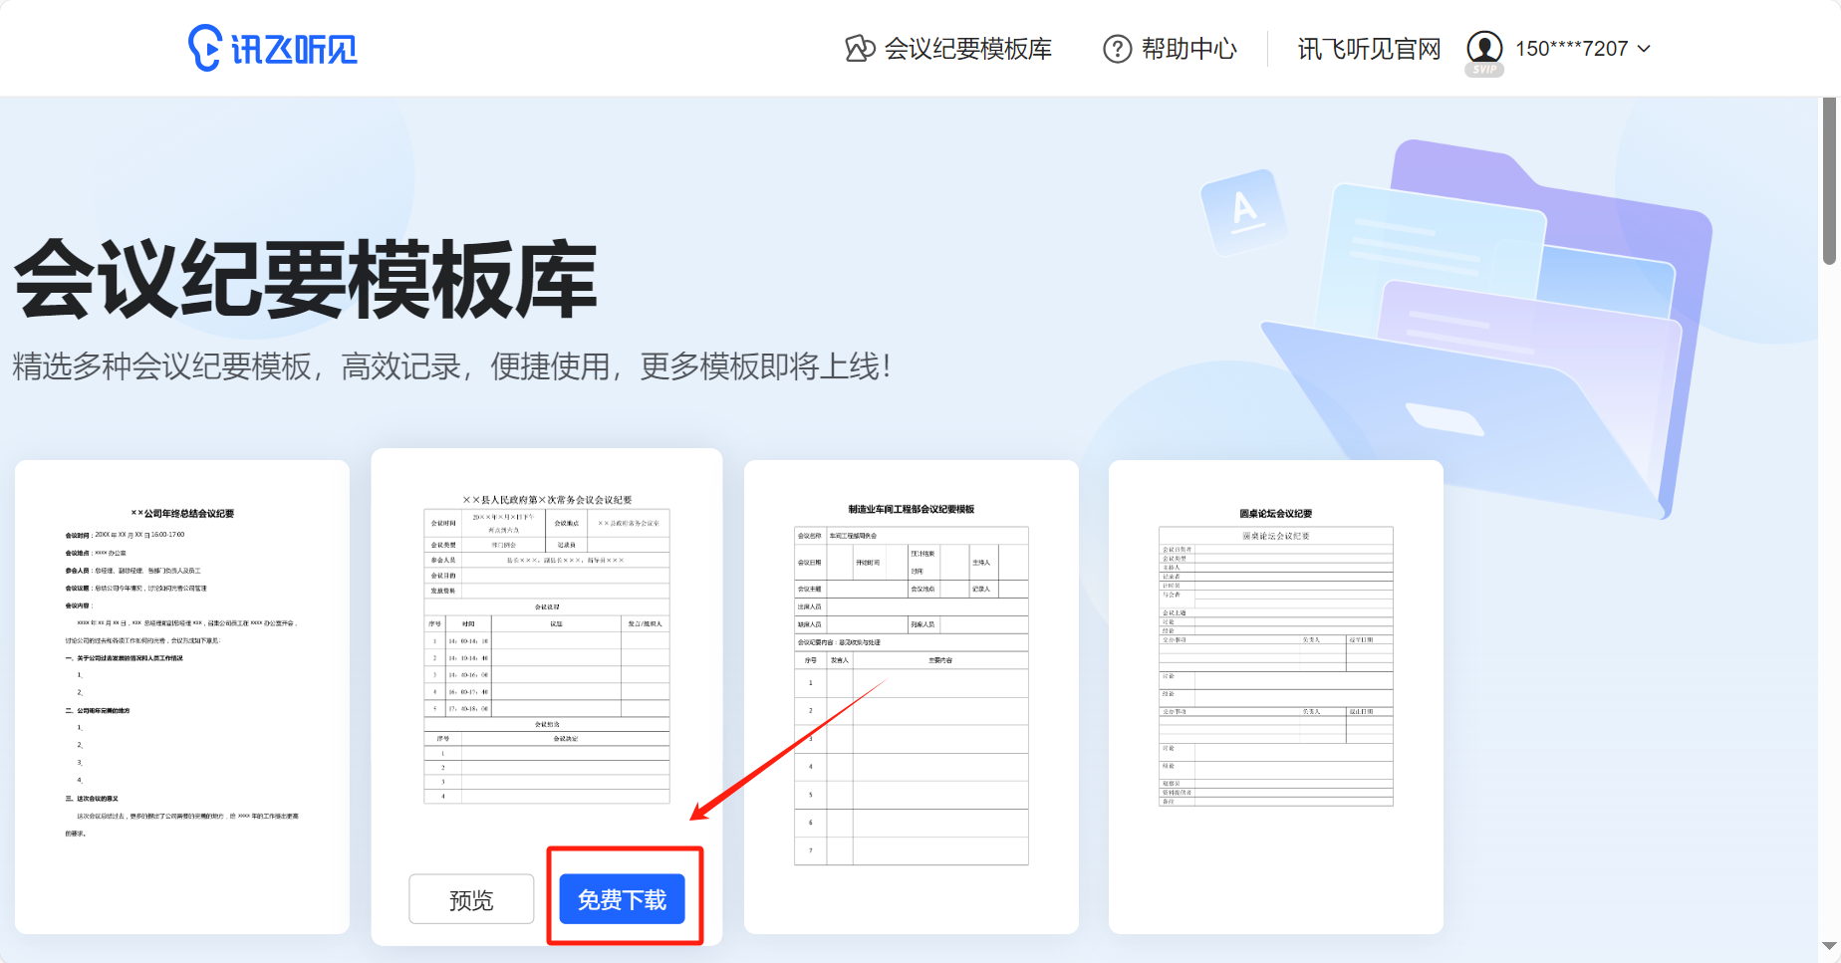Expand the account dropdown chevron

tap(1645, 49)
